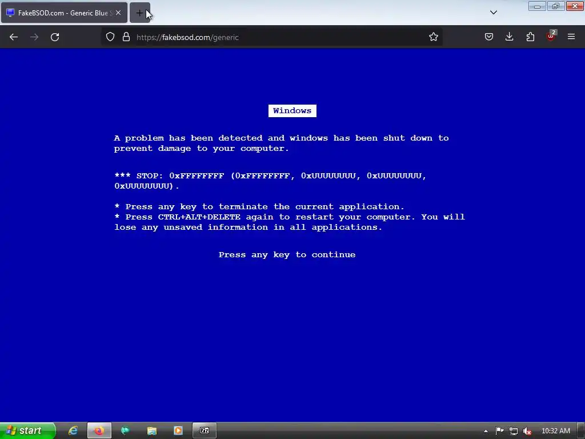Save page to Pocket
Screen dimensions: 585x439
(x=489, y=37)
